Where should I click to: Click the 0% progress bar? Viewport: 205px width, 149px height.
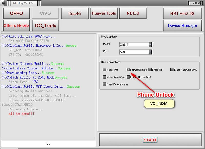(x=48, y=144)
